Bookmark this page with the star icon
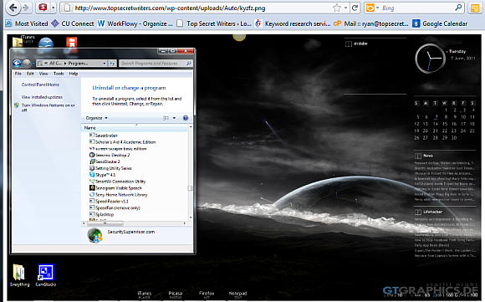The height and width of the screenshot is (302, 485). [336, 8]
